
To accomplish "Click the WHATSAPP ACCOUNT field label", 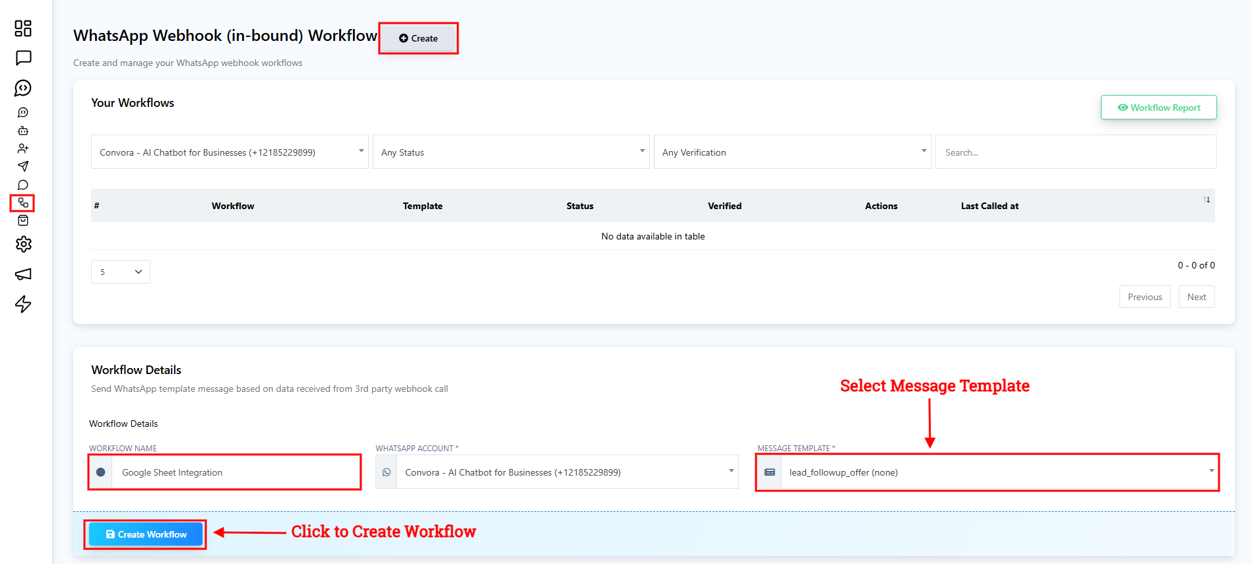I will (x=417, y=449).
